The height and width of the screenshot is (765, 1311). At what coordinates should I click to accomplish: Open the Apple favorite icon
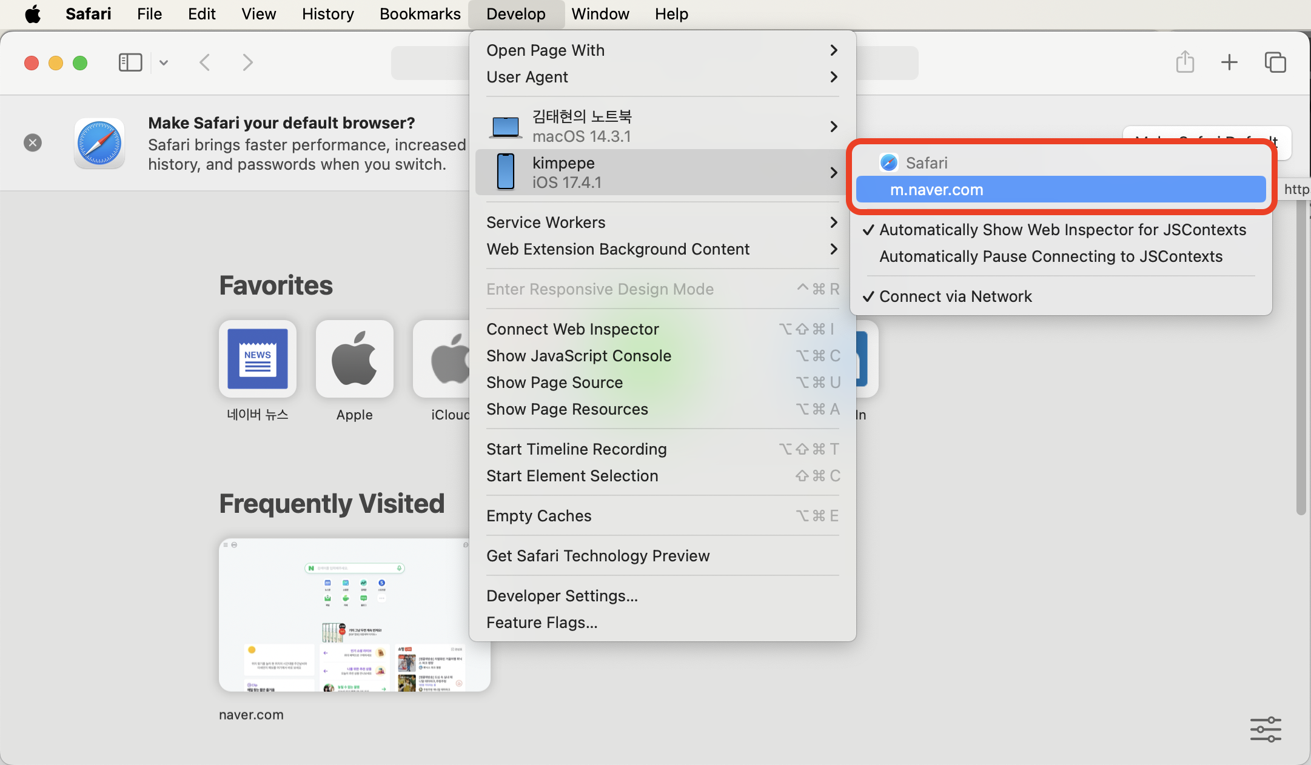click(355, 359)
